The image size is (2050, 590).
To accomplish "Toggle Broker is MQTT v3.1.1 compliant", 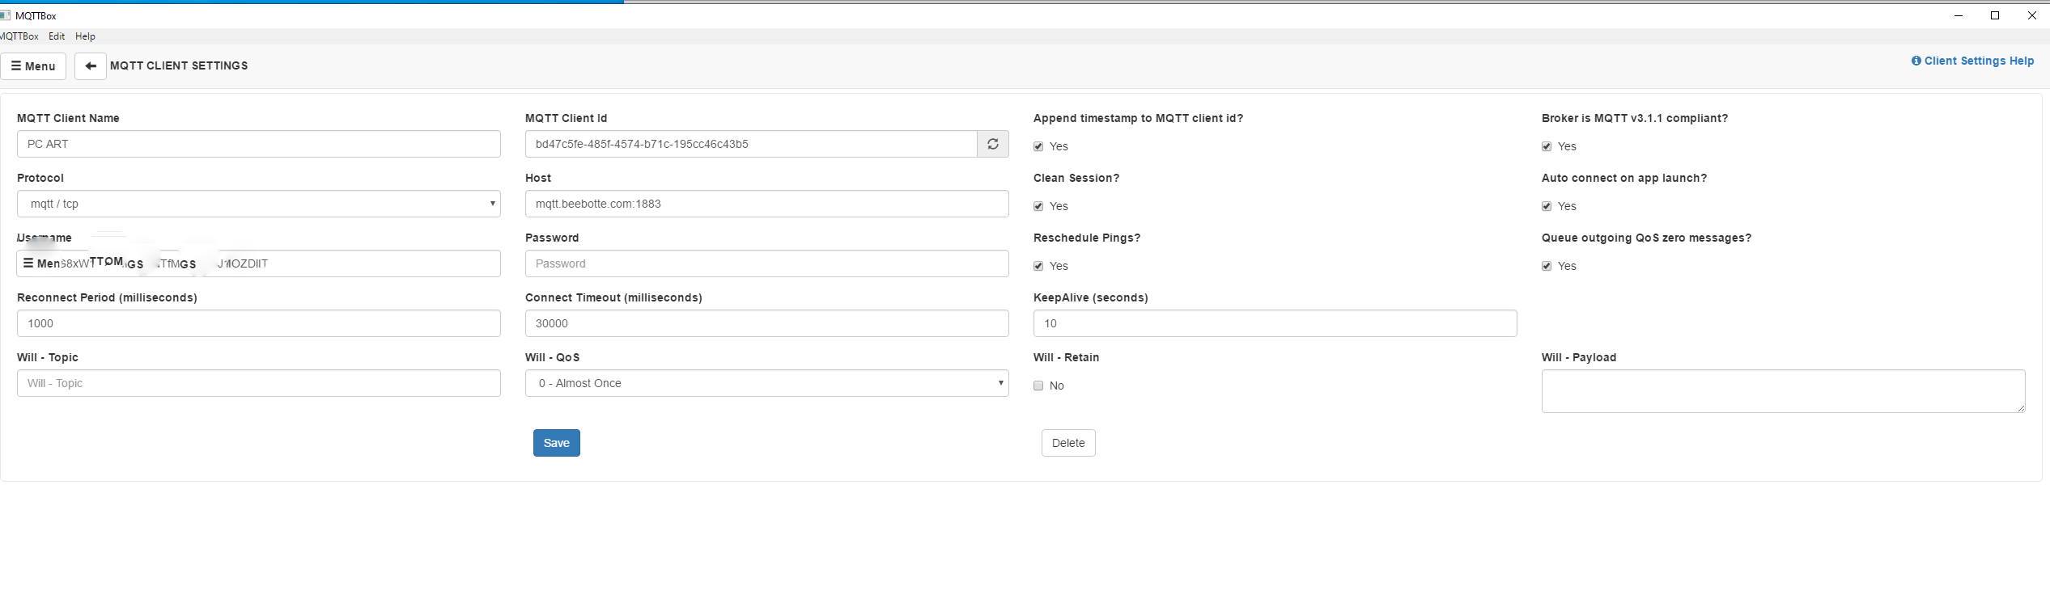I will 1547,146.
